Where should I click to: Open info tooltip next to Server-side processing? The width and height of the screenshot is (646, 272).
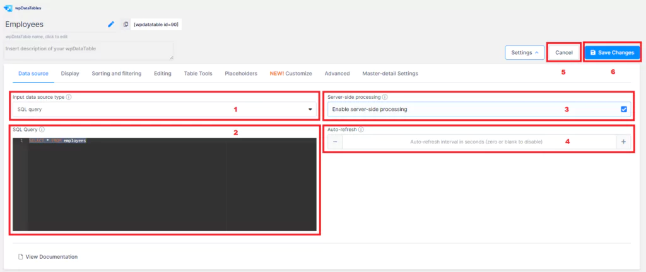point(385,98)
